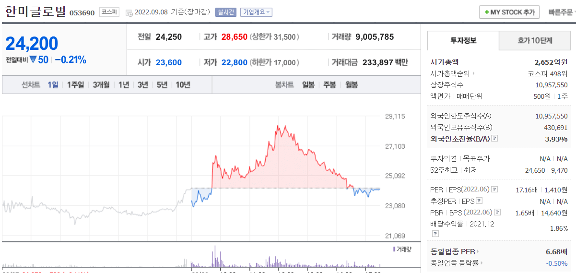Viewport: 576px width, 273px height.
Task: Click the 하한가 17,000 text
Action: [275, 62]
